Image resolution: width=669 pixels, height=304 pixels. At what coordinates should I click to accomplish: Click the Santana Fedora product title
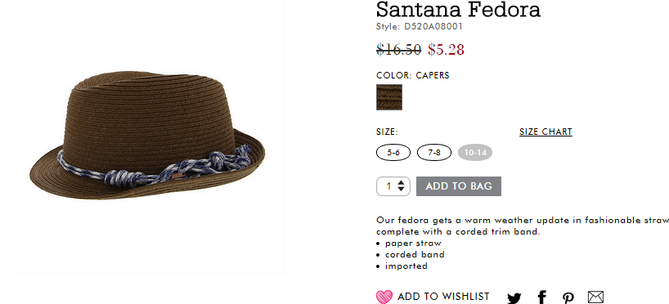[x=458, y=9]
